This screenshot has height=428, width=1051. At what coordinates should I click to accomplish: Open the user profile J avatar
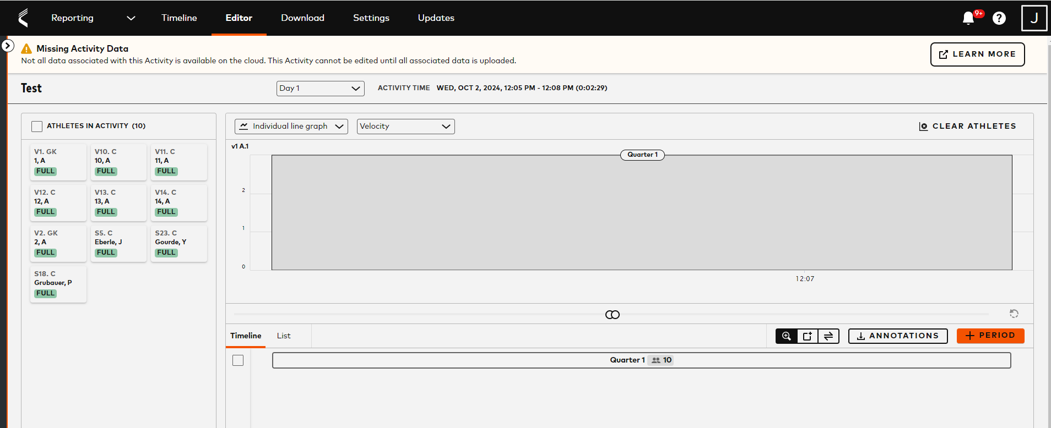pyautogui.click(x=1033, y=18)
